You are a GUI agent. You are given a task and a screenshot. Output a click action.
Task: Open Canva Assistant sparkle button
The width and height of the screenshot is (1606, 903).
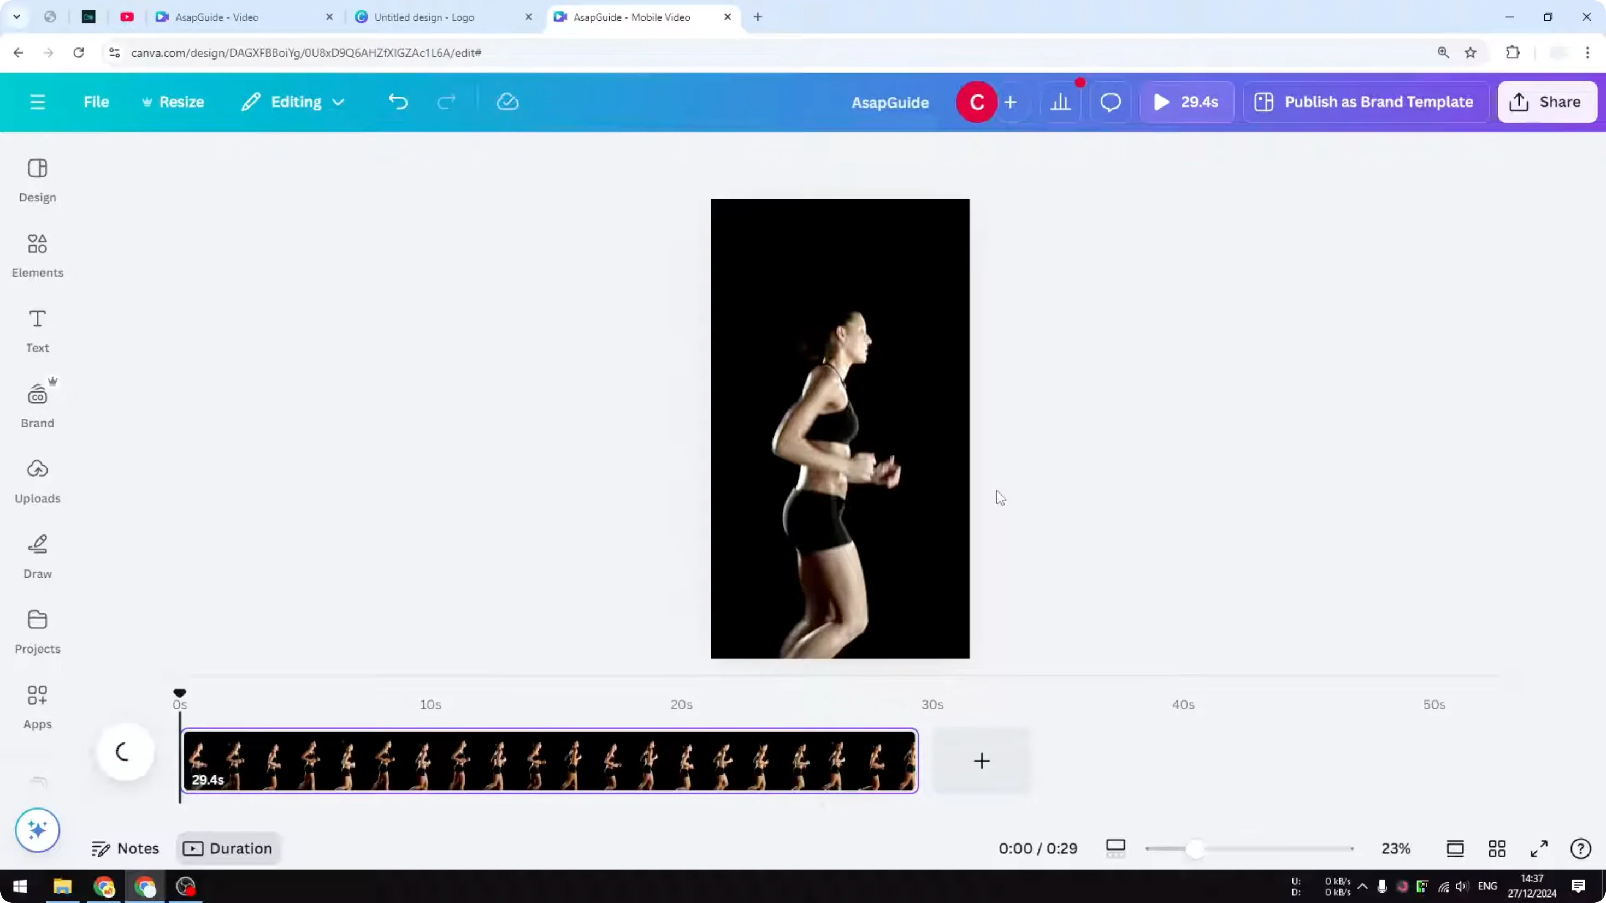[x=37, y=831]
